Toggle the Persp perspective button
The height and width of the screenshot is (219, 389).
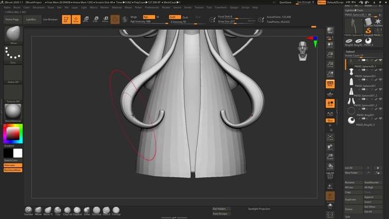coord(330,84)
